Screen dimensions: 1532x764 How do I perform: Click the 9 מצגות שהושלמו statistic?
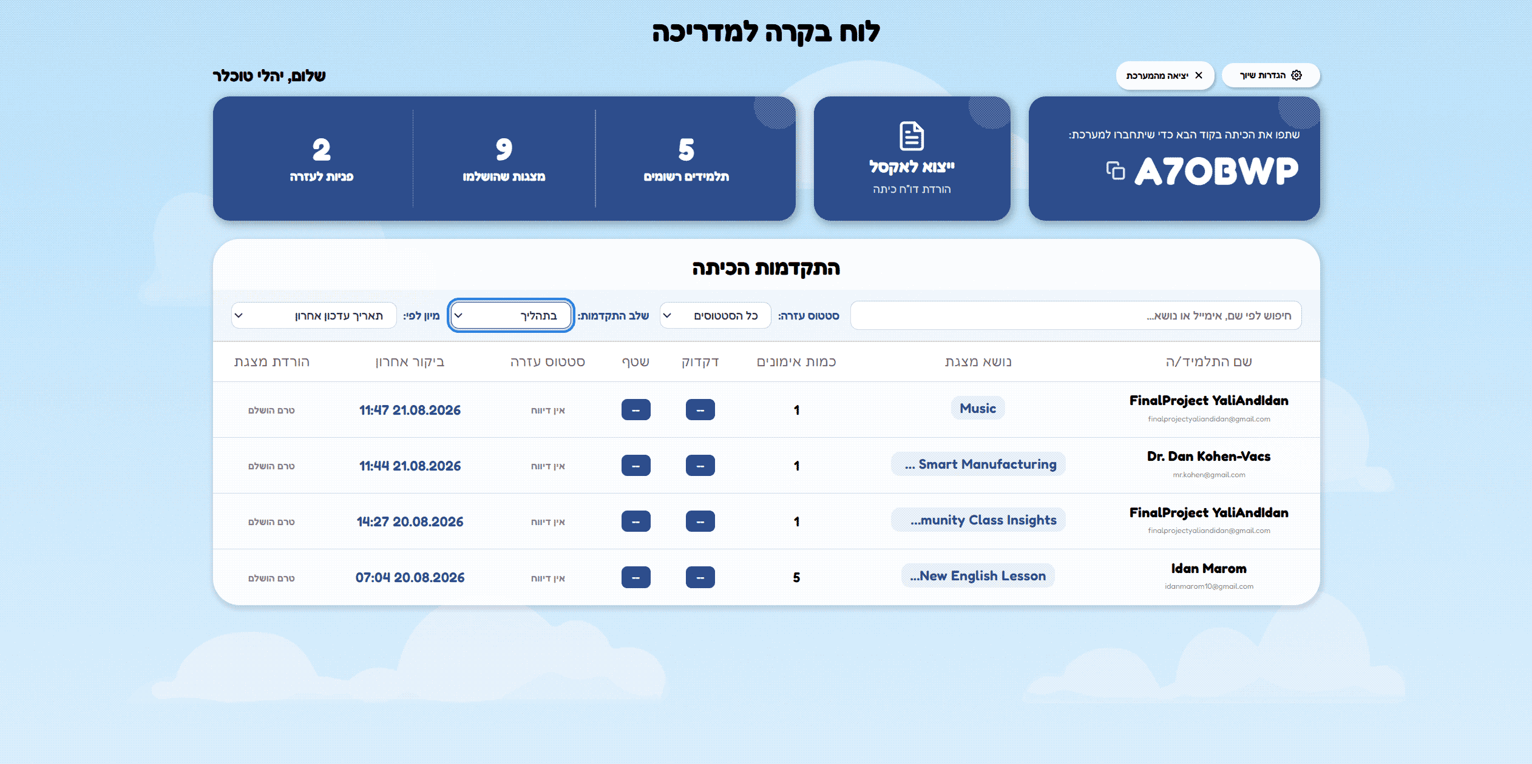pyautogui.click(x=504, y=159)
